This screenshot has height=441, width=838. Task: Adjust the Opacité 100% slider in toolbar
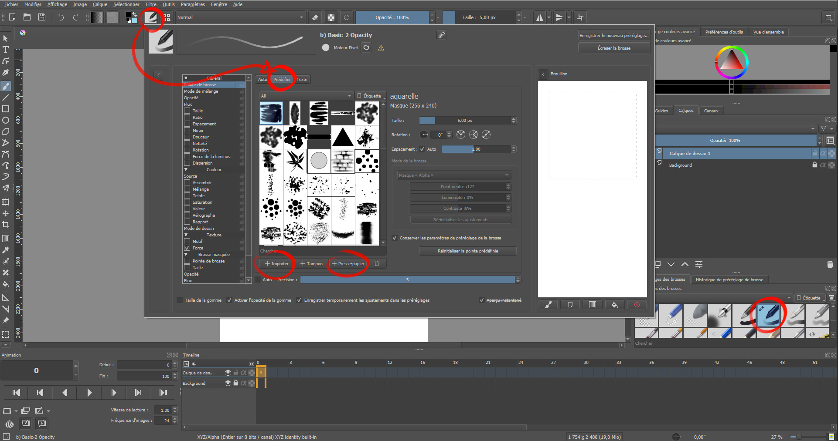point(392,17)
